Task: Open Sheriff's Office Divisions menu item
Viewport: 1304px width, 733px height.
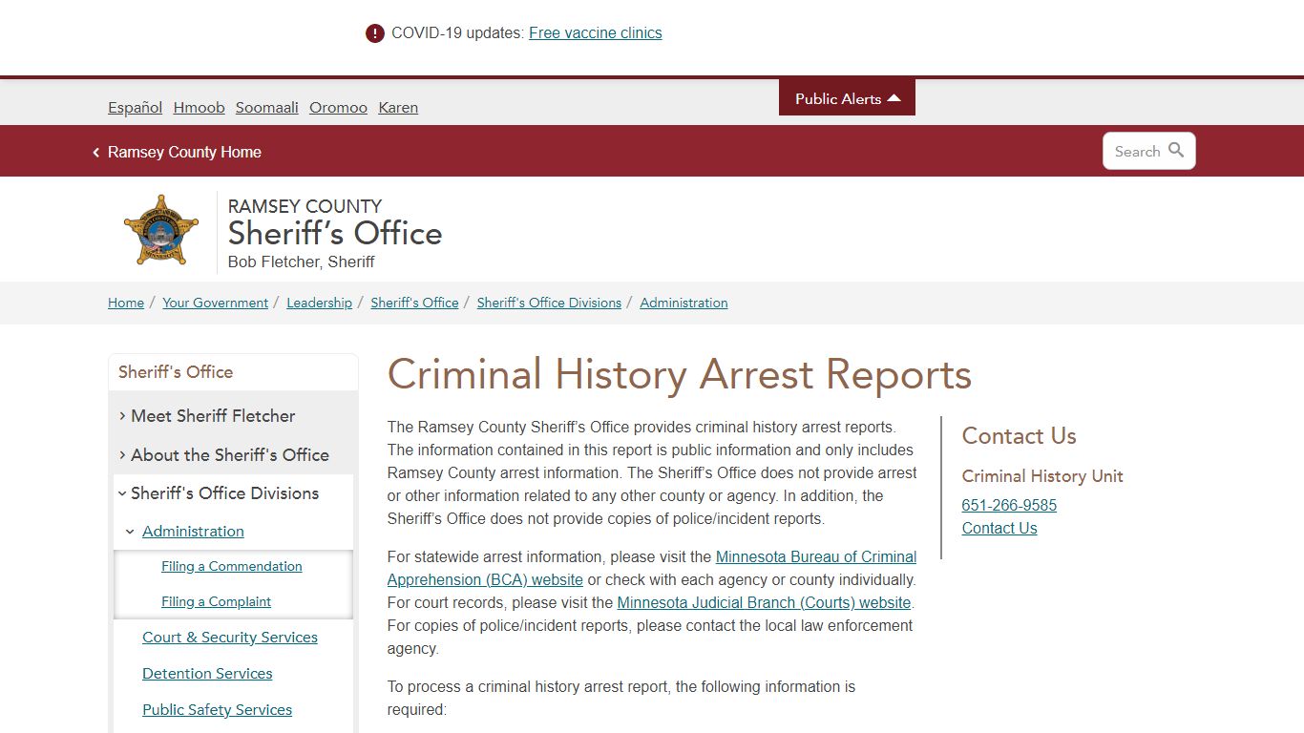Action: [225, 493]
